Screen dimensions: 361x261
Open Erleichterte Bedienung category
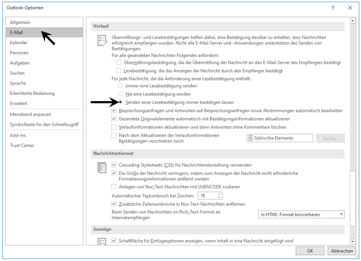coord(44,93)
